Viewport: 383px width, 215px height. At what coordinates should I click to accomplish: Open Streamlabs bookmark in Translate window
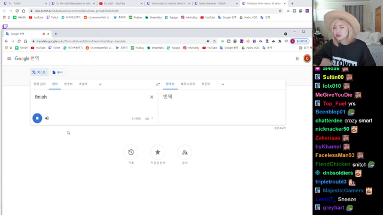tap(156, 48)
